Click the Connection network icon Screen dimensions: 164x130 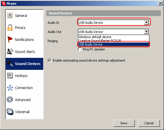[x=10, y=88]
